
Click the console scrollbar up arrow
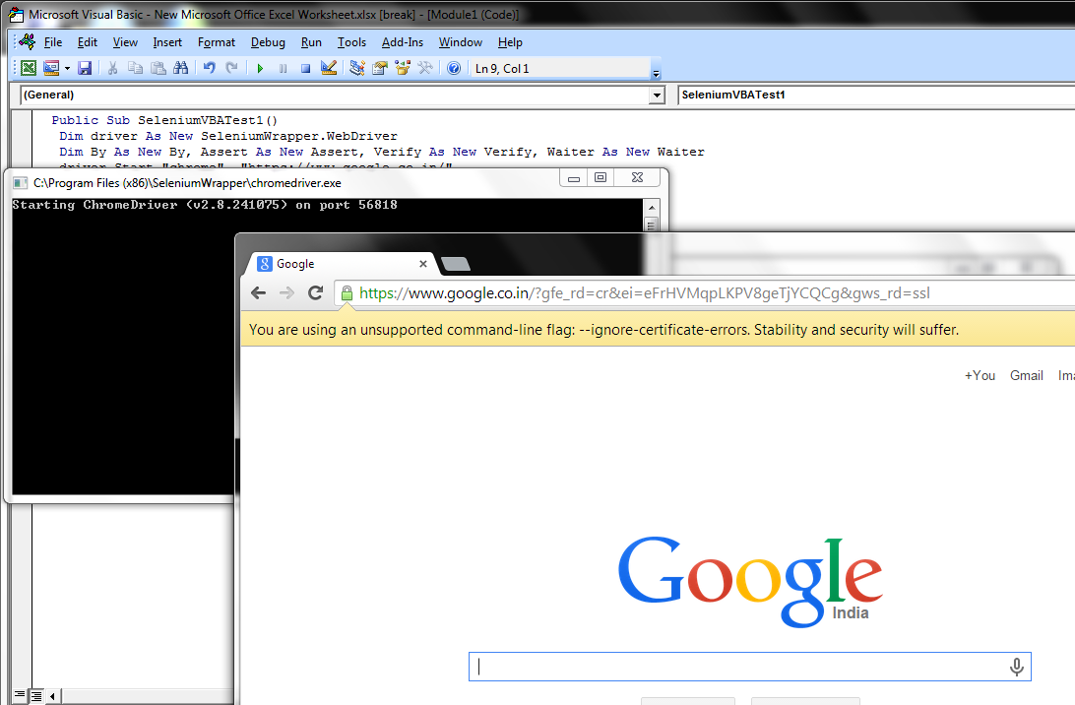(x=652, y=208)
